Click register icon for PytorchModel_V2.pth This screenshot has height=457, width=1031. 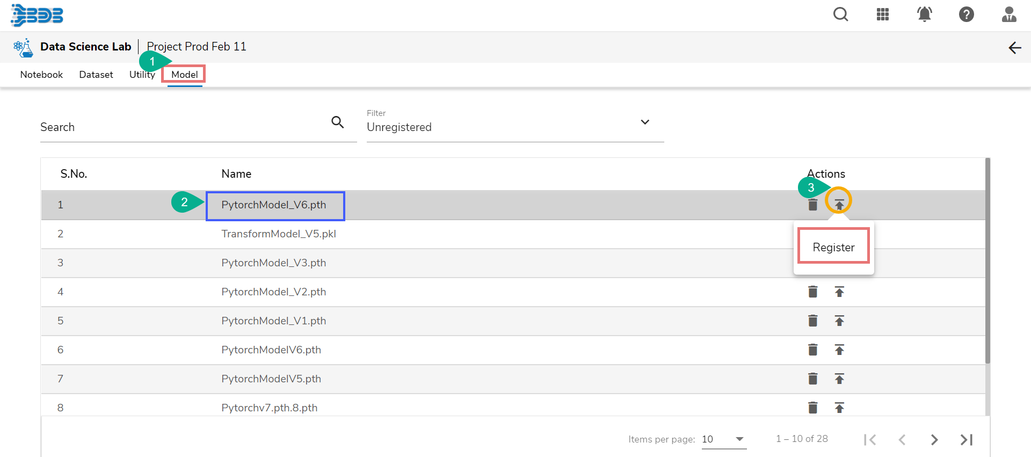click(839, 292)
